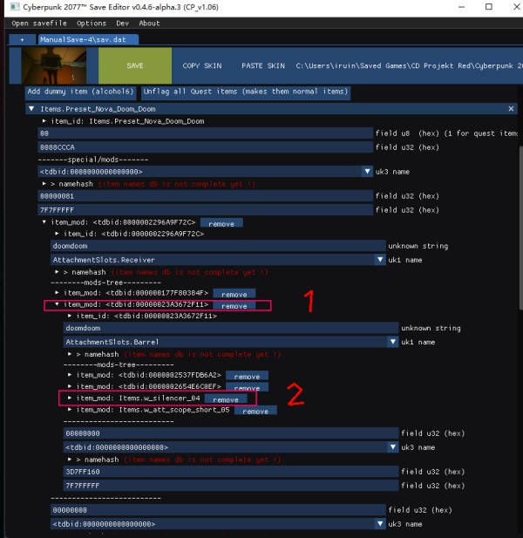This screenshot has width=523, height=538.
Task: Open the AttachmentSlots.Receiver dropdown
Action: pos(380,260)
